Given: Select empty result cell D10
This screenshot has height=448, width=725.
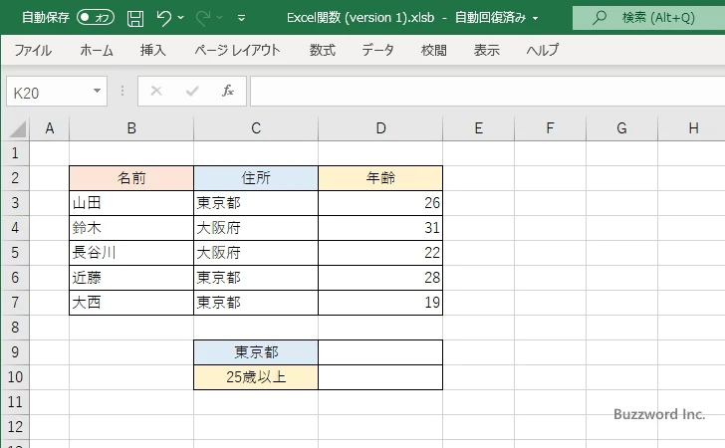Looking at the screenshot, I should point(380,377).
